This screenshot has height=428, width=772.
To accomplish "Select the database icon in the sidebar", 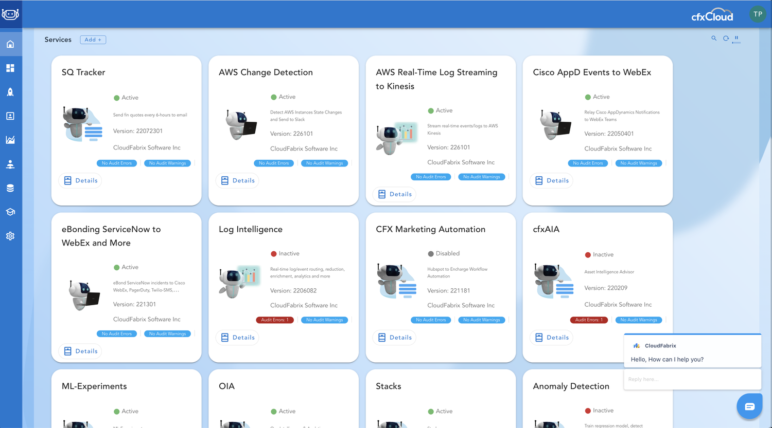I will coord(10,188).
